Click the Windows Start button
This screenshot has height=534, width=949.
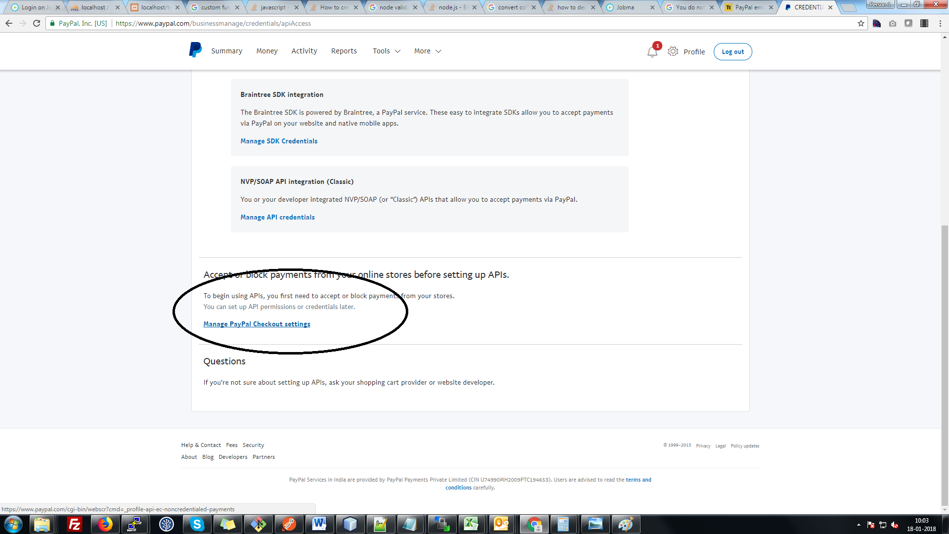[x=12, y=524]
